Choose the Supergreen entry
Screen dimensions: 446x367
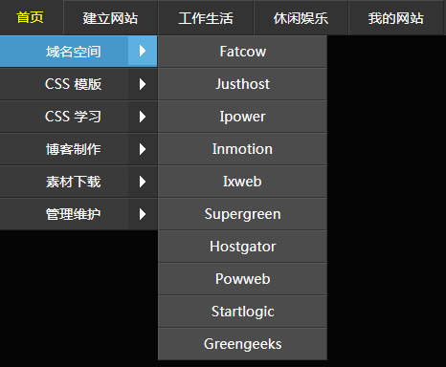tap(242, 214)
